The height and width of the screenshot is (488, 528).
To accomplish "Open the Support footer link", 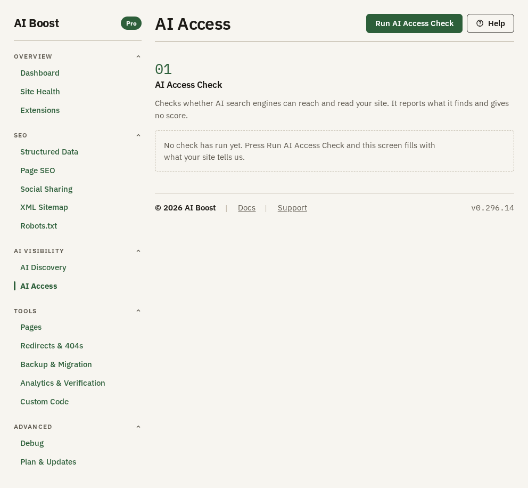I will (292, 208).
